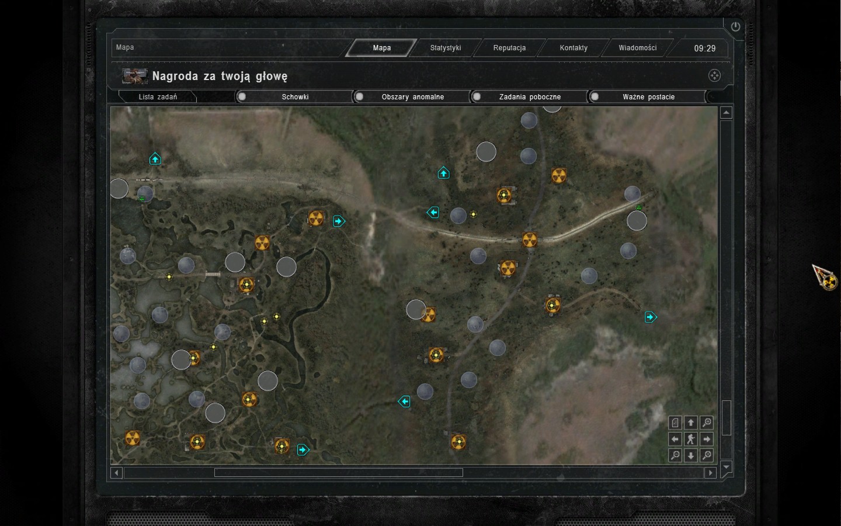This screenshot has height=526, width=841.
Task: Click horizontal scrollbar right arrow
Action: click(710, 472)
